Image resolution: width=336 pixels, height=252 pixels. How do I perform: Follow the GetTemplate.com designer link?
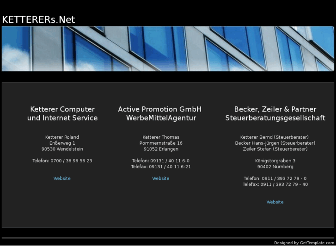[317, 243]
